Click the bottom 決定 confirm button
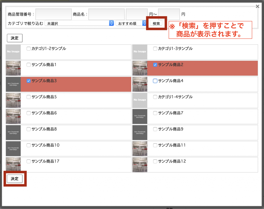264x209 pixels. (x=15, y=179)
